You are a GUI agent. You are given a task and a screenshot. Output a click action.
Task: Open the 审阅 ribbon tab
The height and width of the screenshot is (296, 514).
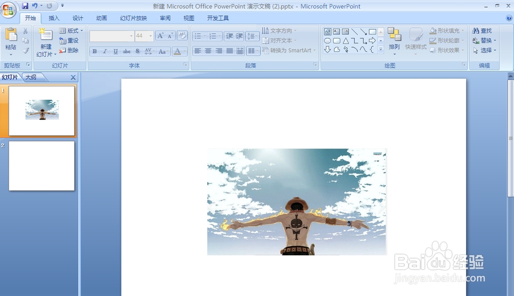[x=165, y=18]
